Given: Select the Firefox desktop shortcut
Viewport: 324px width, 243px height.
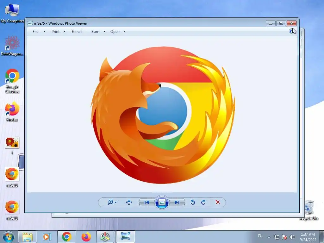Looking at the screenshot, I should click(x=12, y=111).
